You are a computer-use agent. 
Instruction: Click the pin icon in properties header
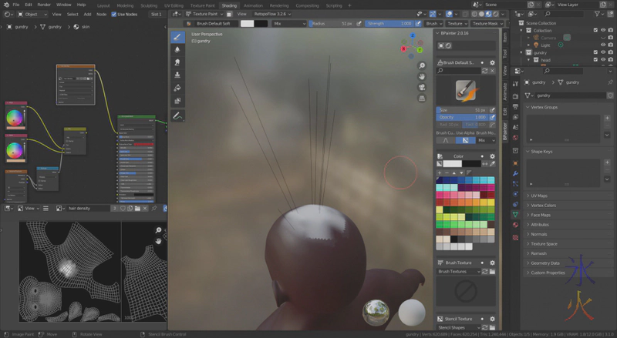pos(610,82)
